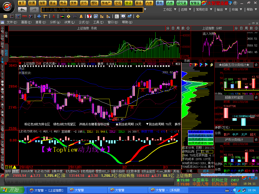259x194 pixels.
Task: Click the 基金 top navigation button
Action: [53, 3]
